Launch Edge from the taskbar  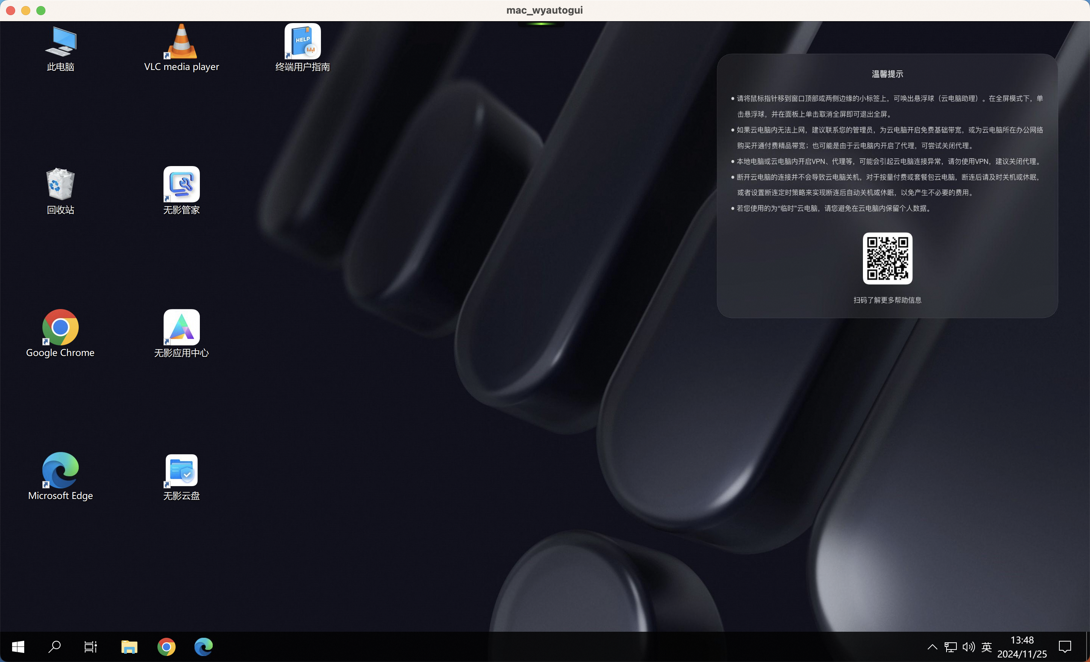204,647
